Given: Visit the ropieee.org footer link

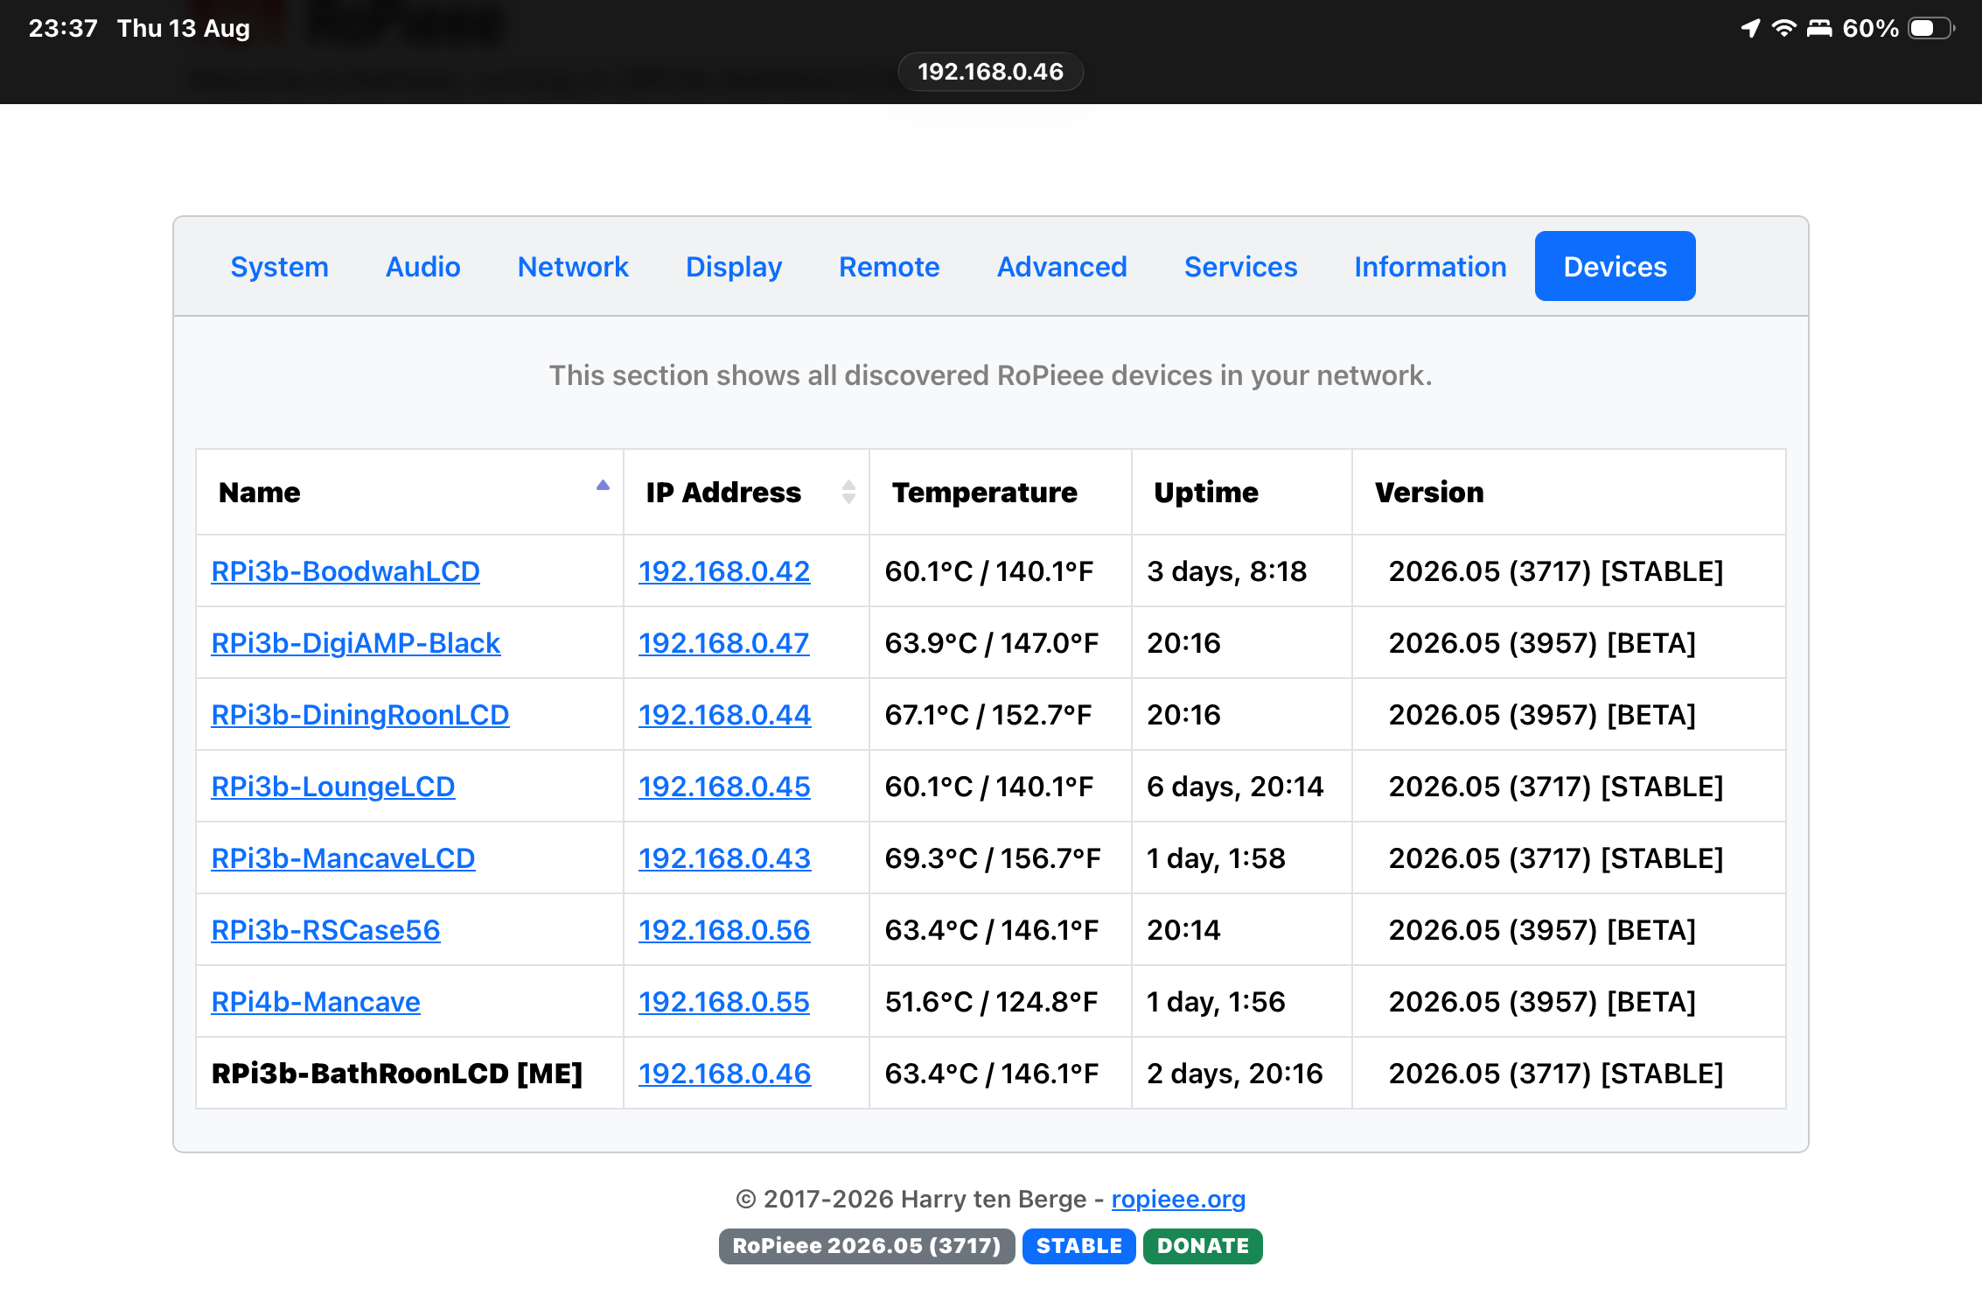Looking at the screenshot, I should click(1178, 1199).
